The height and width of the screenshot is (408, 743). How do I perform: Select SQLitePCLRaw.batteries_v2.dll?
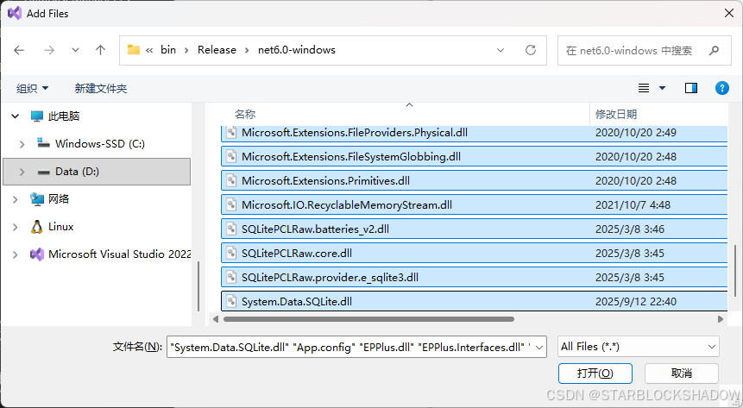475,229
